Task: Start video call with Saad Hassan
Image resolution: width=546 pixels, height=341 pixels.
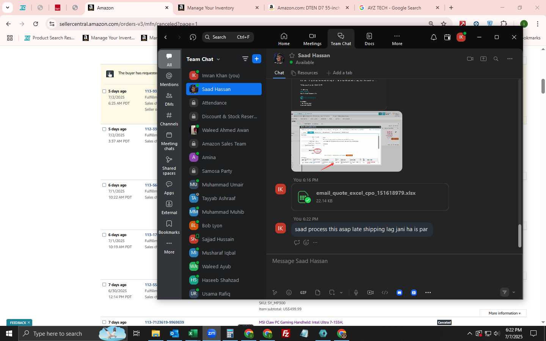Action: point(470,59)
